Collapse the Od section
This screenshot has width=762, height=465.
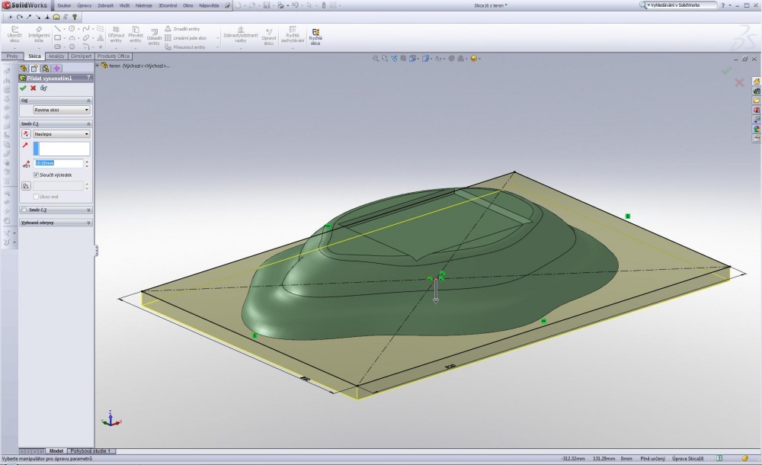[x=88, y=100]
